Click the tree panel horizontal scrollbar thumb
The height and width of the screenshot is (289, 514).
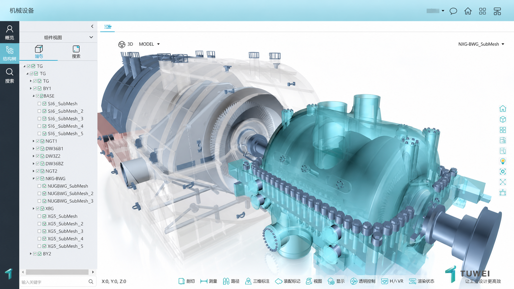point(57,272)
